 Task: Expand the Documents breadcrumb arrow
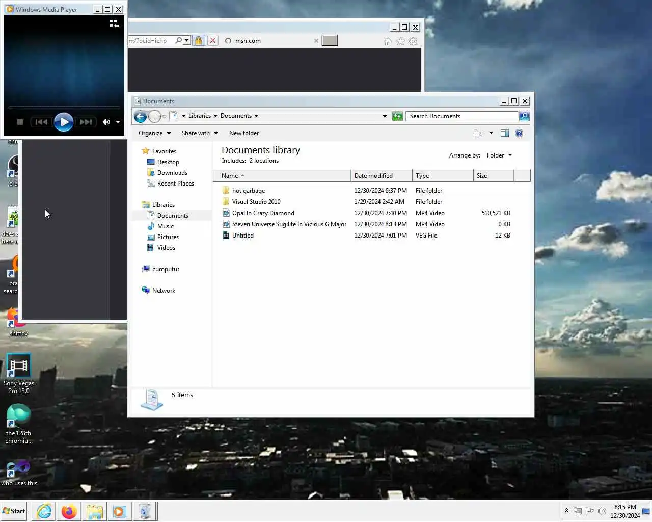pos(256,116)
